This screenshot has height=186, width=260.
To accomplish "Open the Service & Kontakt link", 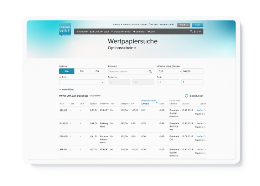I will (x=122, y=24).
